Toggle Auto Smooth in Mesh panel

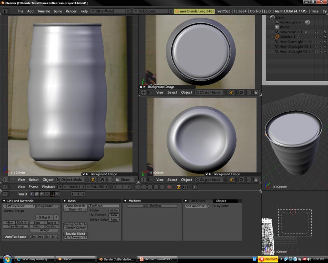75,206
